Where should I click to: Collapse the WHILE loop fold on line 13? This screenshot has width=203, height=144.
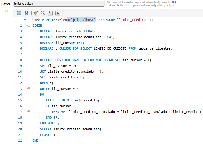point(29,89)
